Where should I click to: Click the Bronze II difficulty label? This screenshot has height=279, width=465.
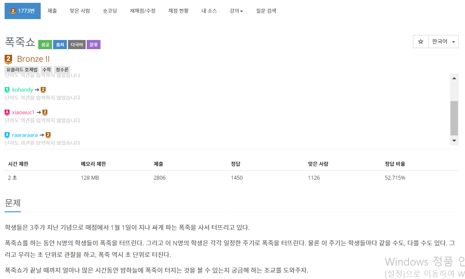(33, 59)
